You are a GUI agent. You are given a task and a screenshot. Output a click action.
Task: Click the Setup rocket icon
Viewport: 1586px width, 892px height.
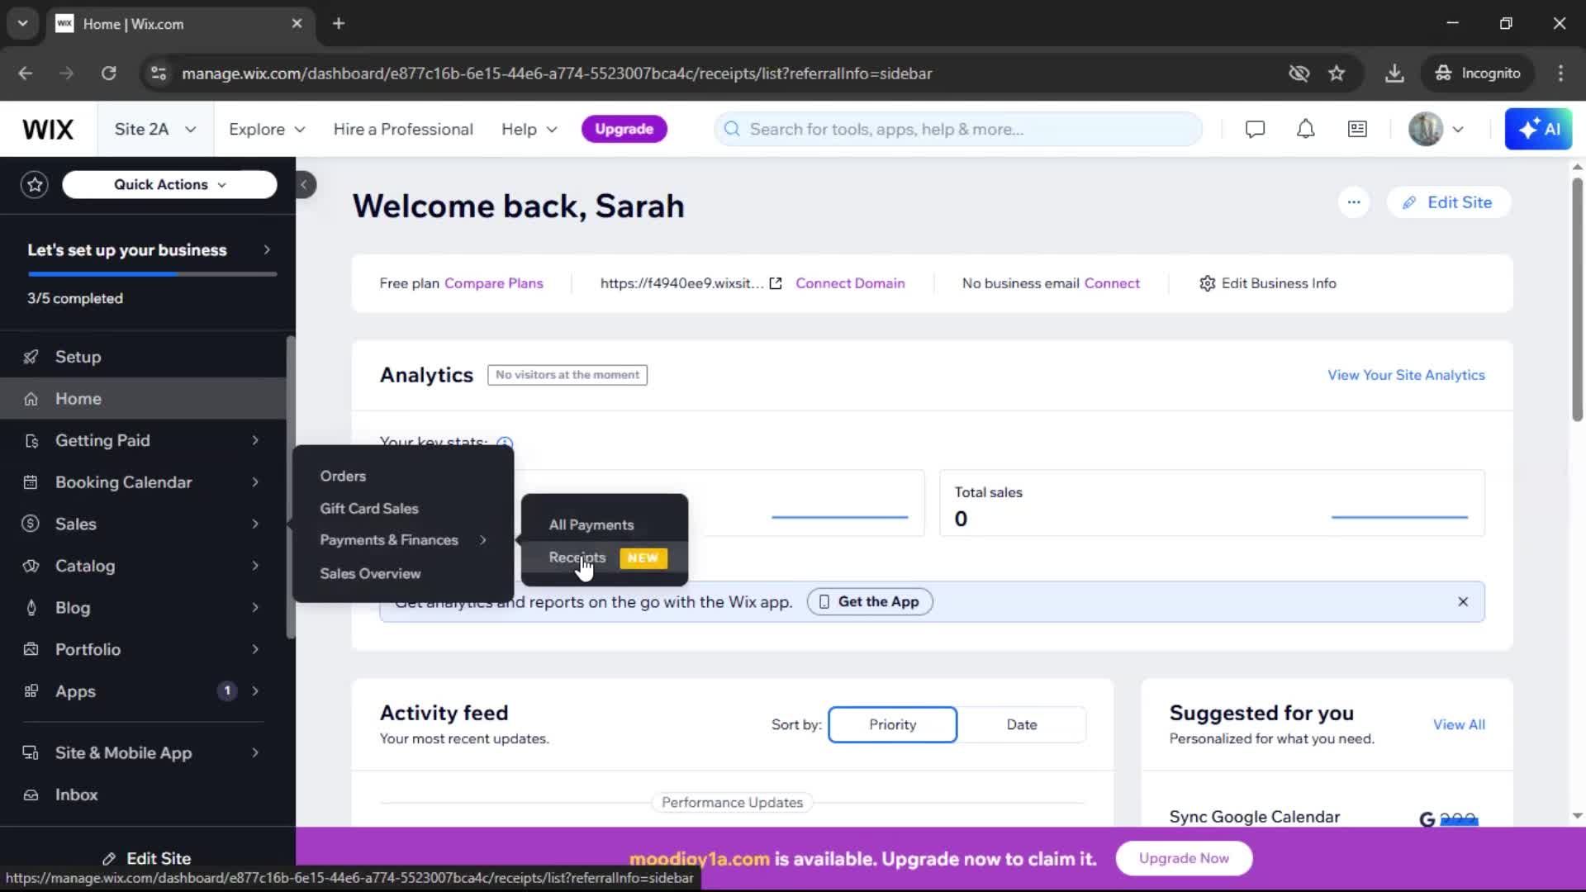click(31, 357)
